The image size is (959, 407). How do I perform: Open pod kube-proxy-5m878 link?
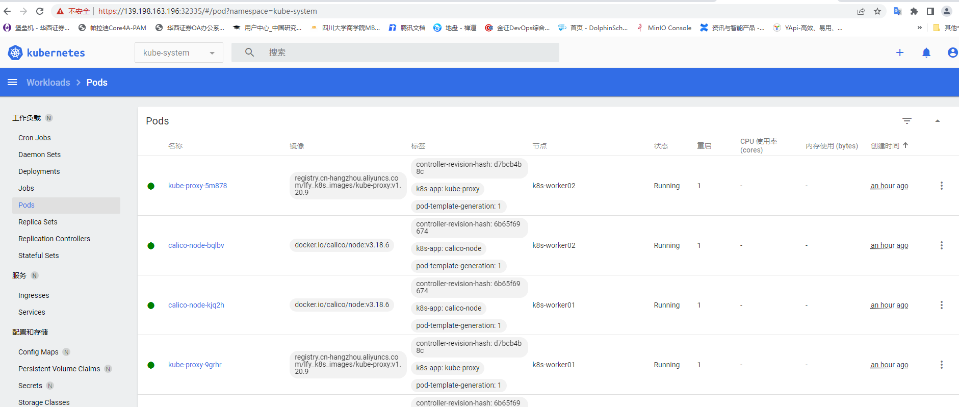click(198, 186)
